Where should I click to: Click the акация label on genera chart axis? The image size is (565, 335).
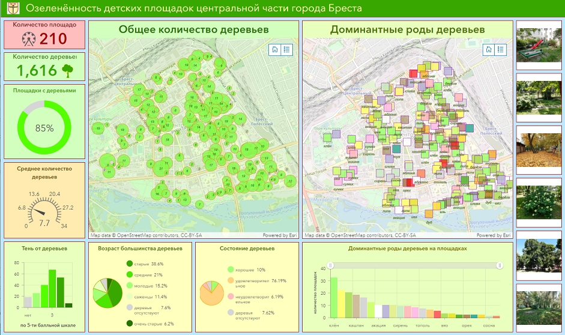(x=378, y=325)
